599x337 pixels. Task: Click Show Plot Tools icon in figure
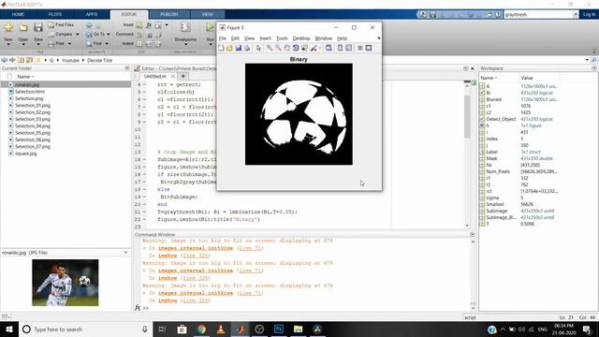coord(369,48)
